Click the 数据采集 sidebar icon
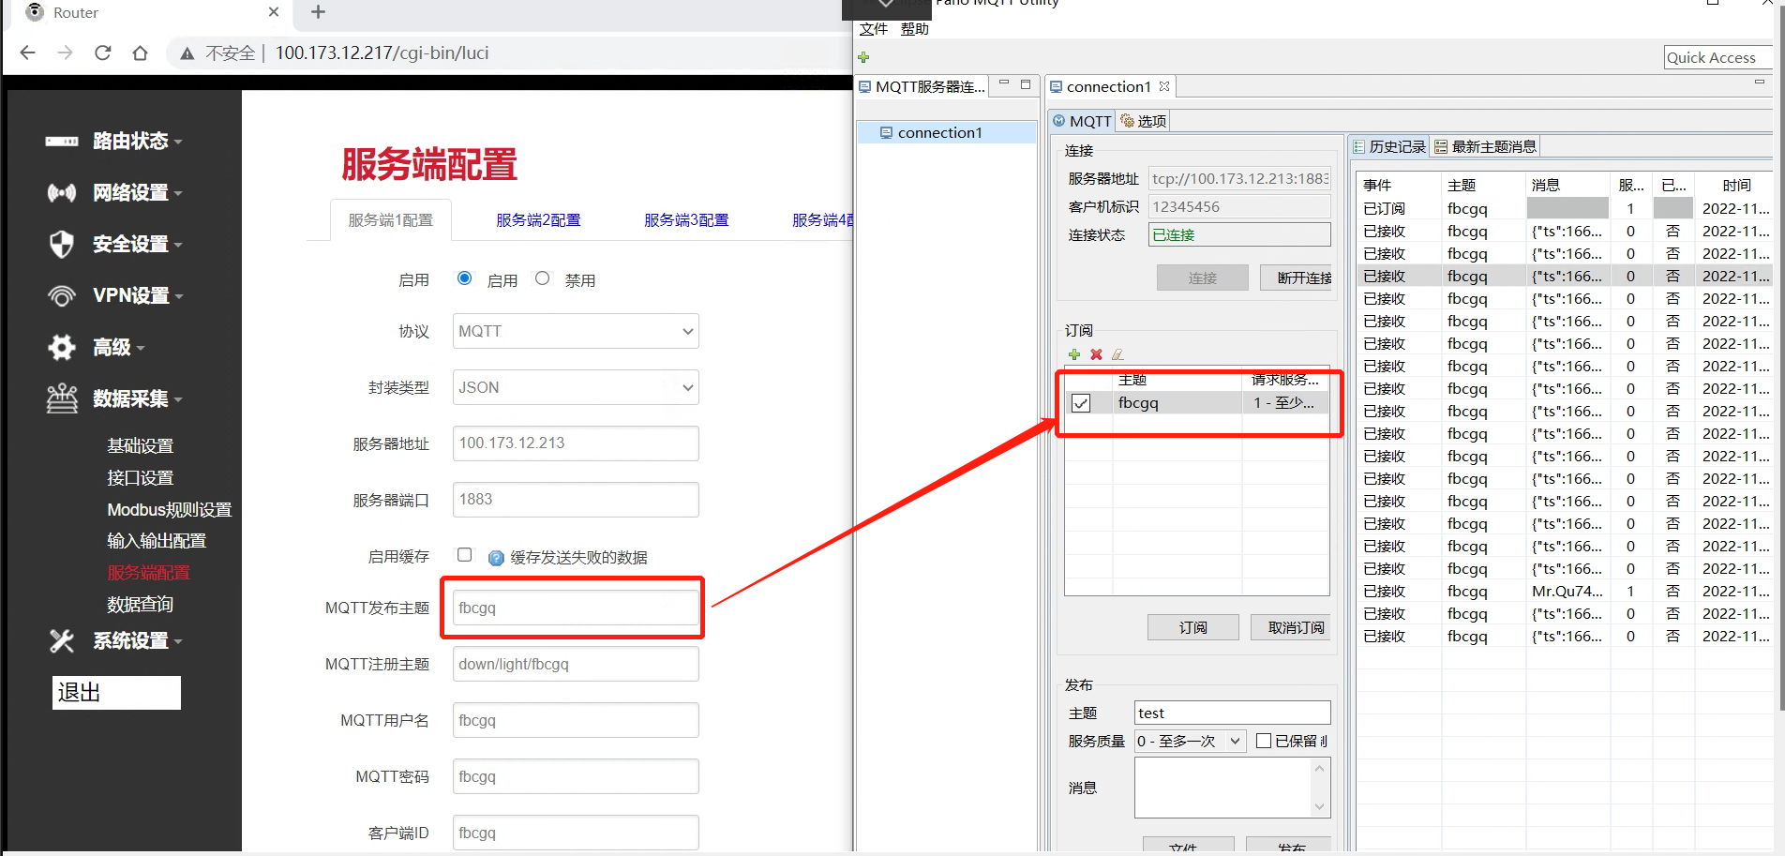Image resolution: width=1785 pixels, height=856 pixels. (62, 398)
